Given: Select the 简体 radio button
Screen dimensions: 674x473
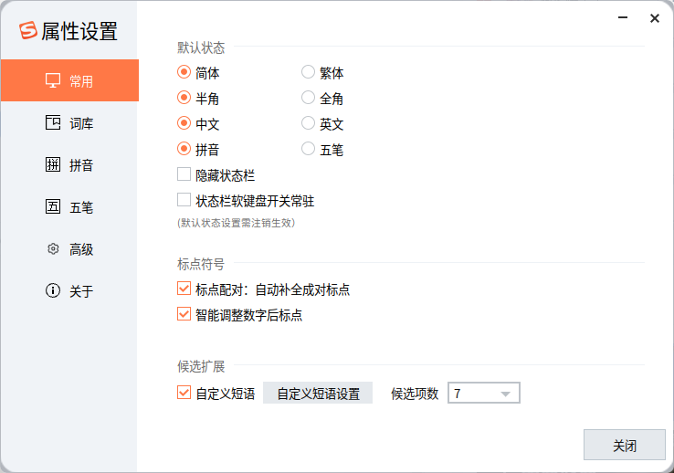Looking at the screenshot, I should (184, 72).
